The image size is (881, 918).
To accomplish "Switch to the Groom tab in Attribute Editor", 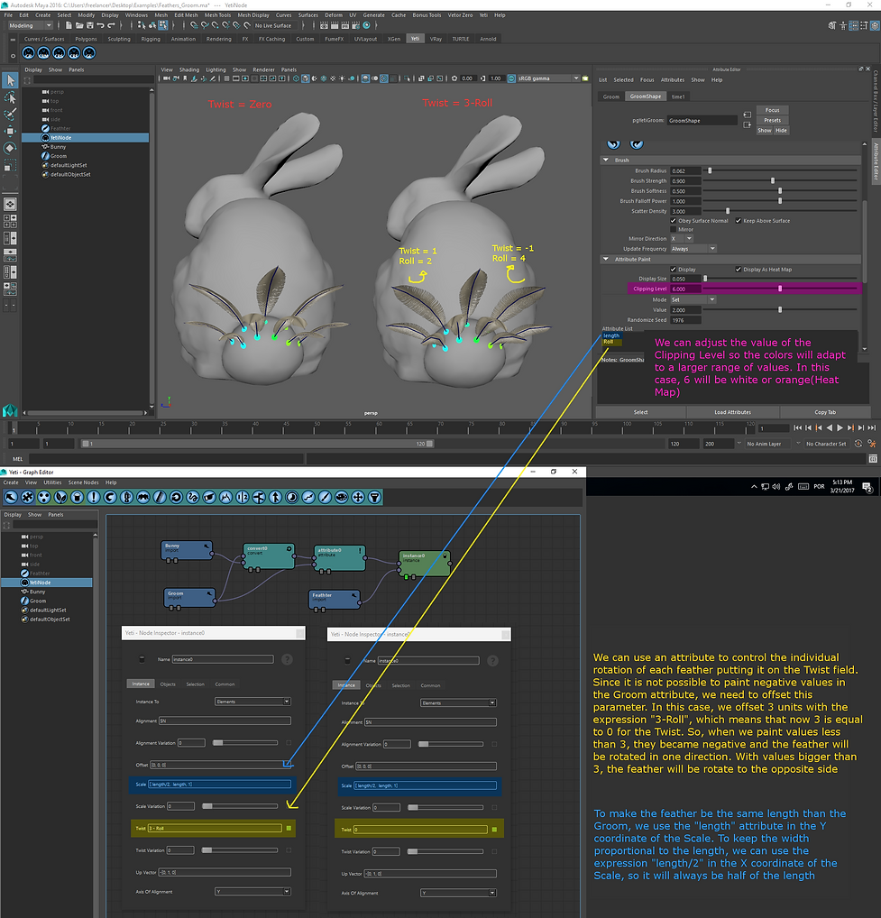I will [611, 96].
